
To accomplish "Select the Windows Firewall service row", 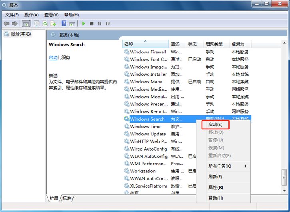I will point(148,52).
